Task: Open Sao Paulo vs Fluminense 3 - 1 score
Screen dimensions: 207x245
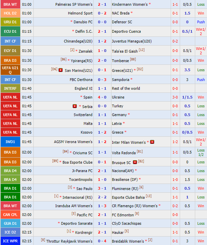Action: click(102, 188)
